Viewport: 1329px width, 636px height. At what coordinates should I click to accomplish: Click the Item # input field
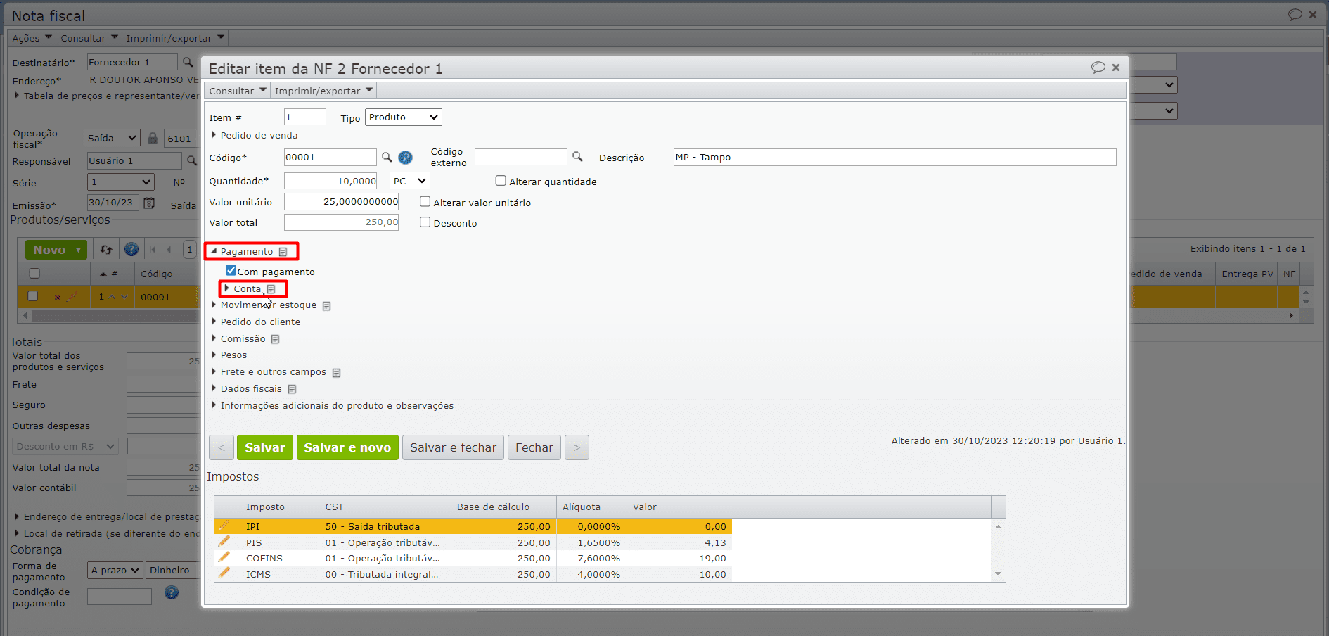click(x=305, y=117)
